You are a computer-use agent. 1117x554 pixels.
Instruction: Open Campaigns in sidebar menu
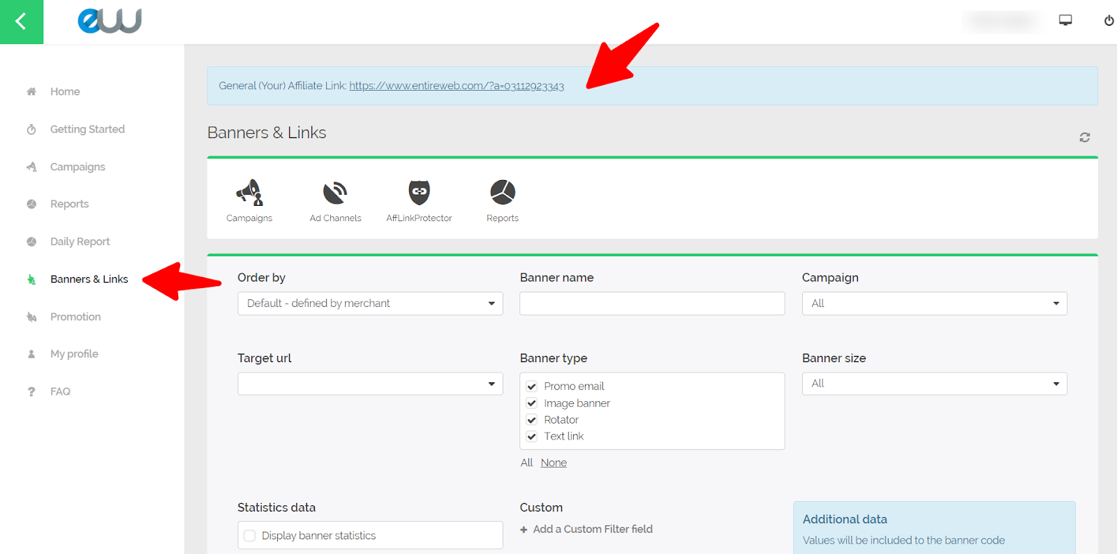(x=77, y=167)
